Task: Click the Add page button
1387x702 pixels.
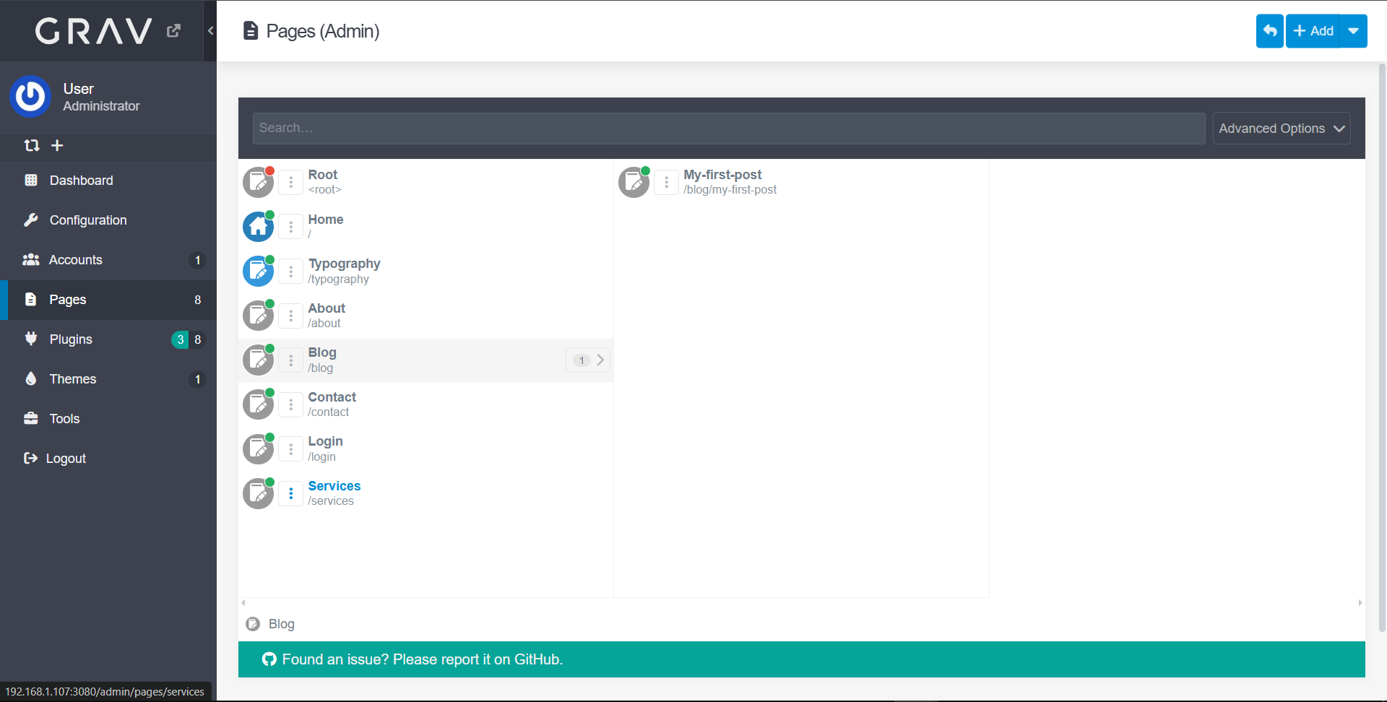Action: point(1313,31)
